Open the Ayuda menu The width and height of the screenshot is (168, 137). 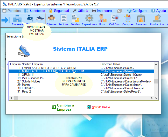159,11
